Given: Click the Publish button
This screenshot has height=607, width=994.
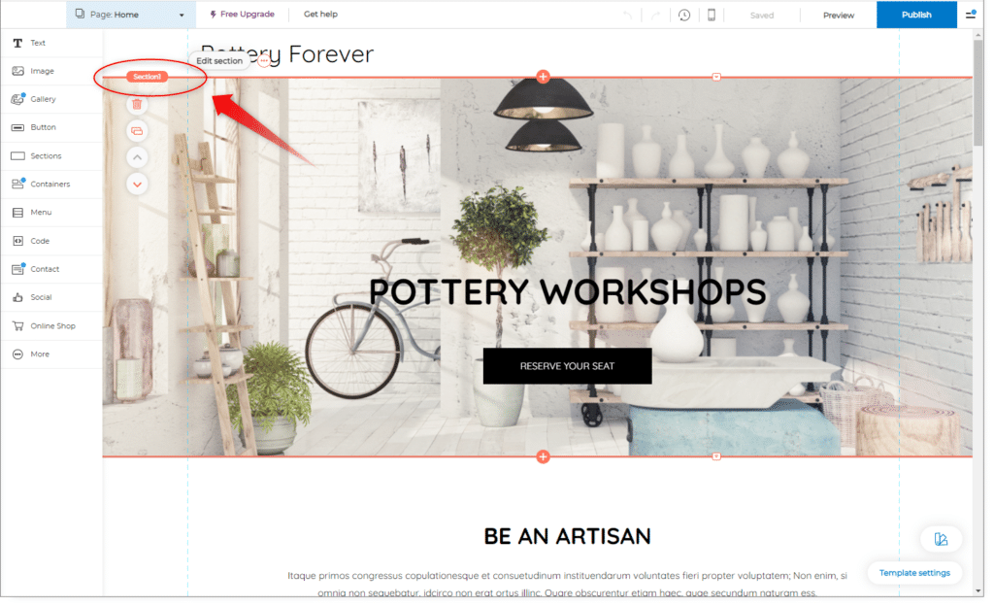Looking at the screenshot, I should (916, 15).
